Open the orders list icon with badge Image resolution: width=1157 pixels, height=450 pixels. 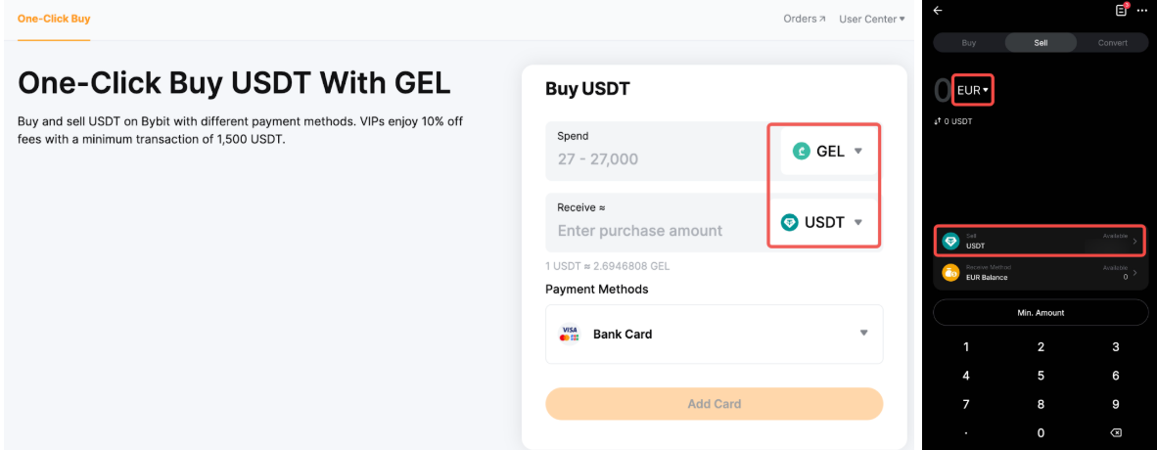(x=1122, y=10)
